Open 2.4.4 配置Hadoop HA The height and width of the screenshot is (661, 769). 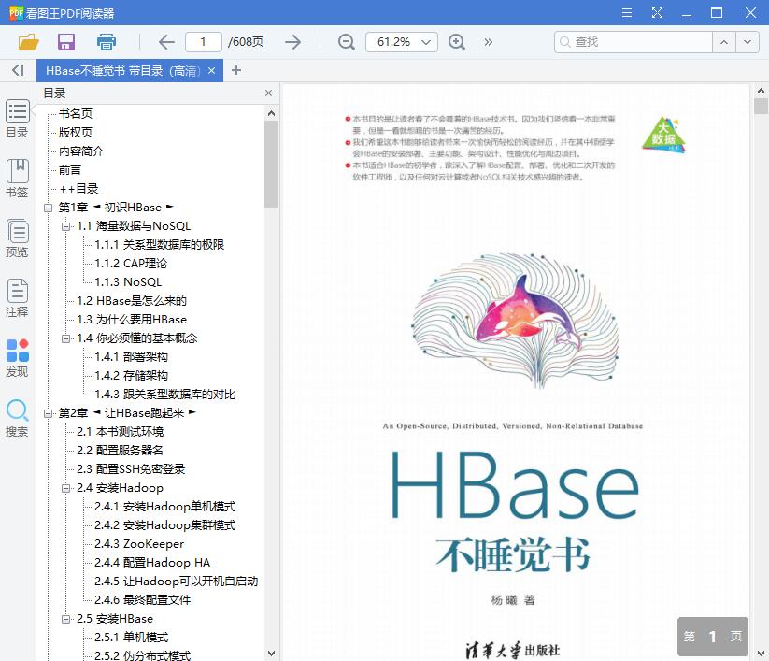click(152, 563)
